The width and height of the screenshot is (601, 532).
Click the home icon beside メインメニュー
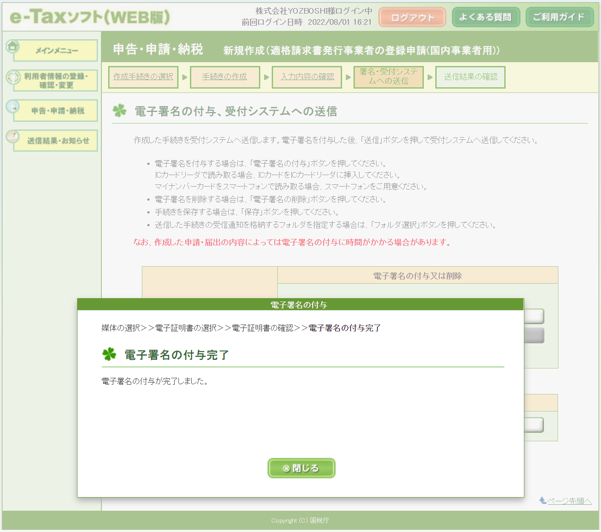click(x=13, y=46)
